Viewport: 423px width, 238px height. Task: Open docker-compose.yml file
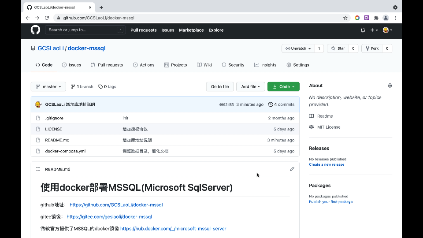[65, 151]
